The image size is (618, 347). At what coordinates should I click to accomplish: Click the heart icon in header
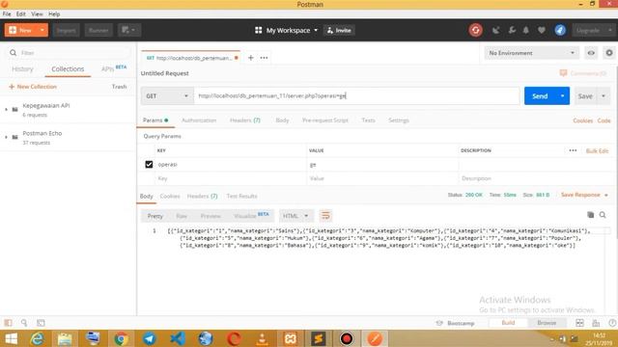pyautogui.click(x=542, y=30)
